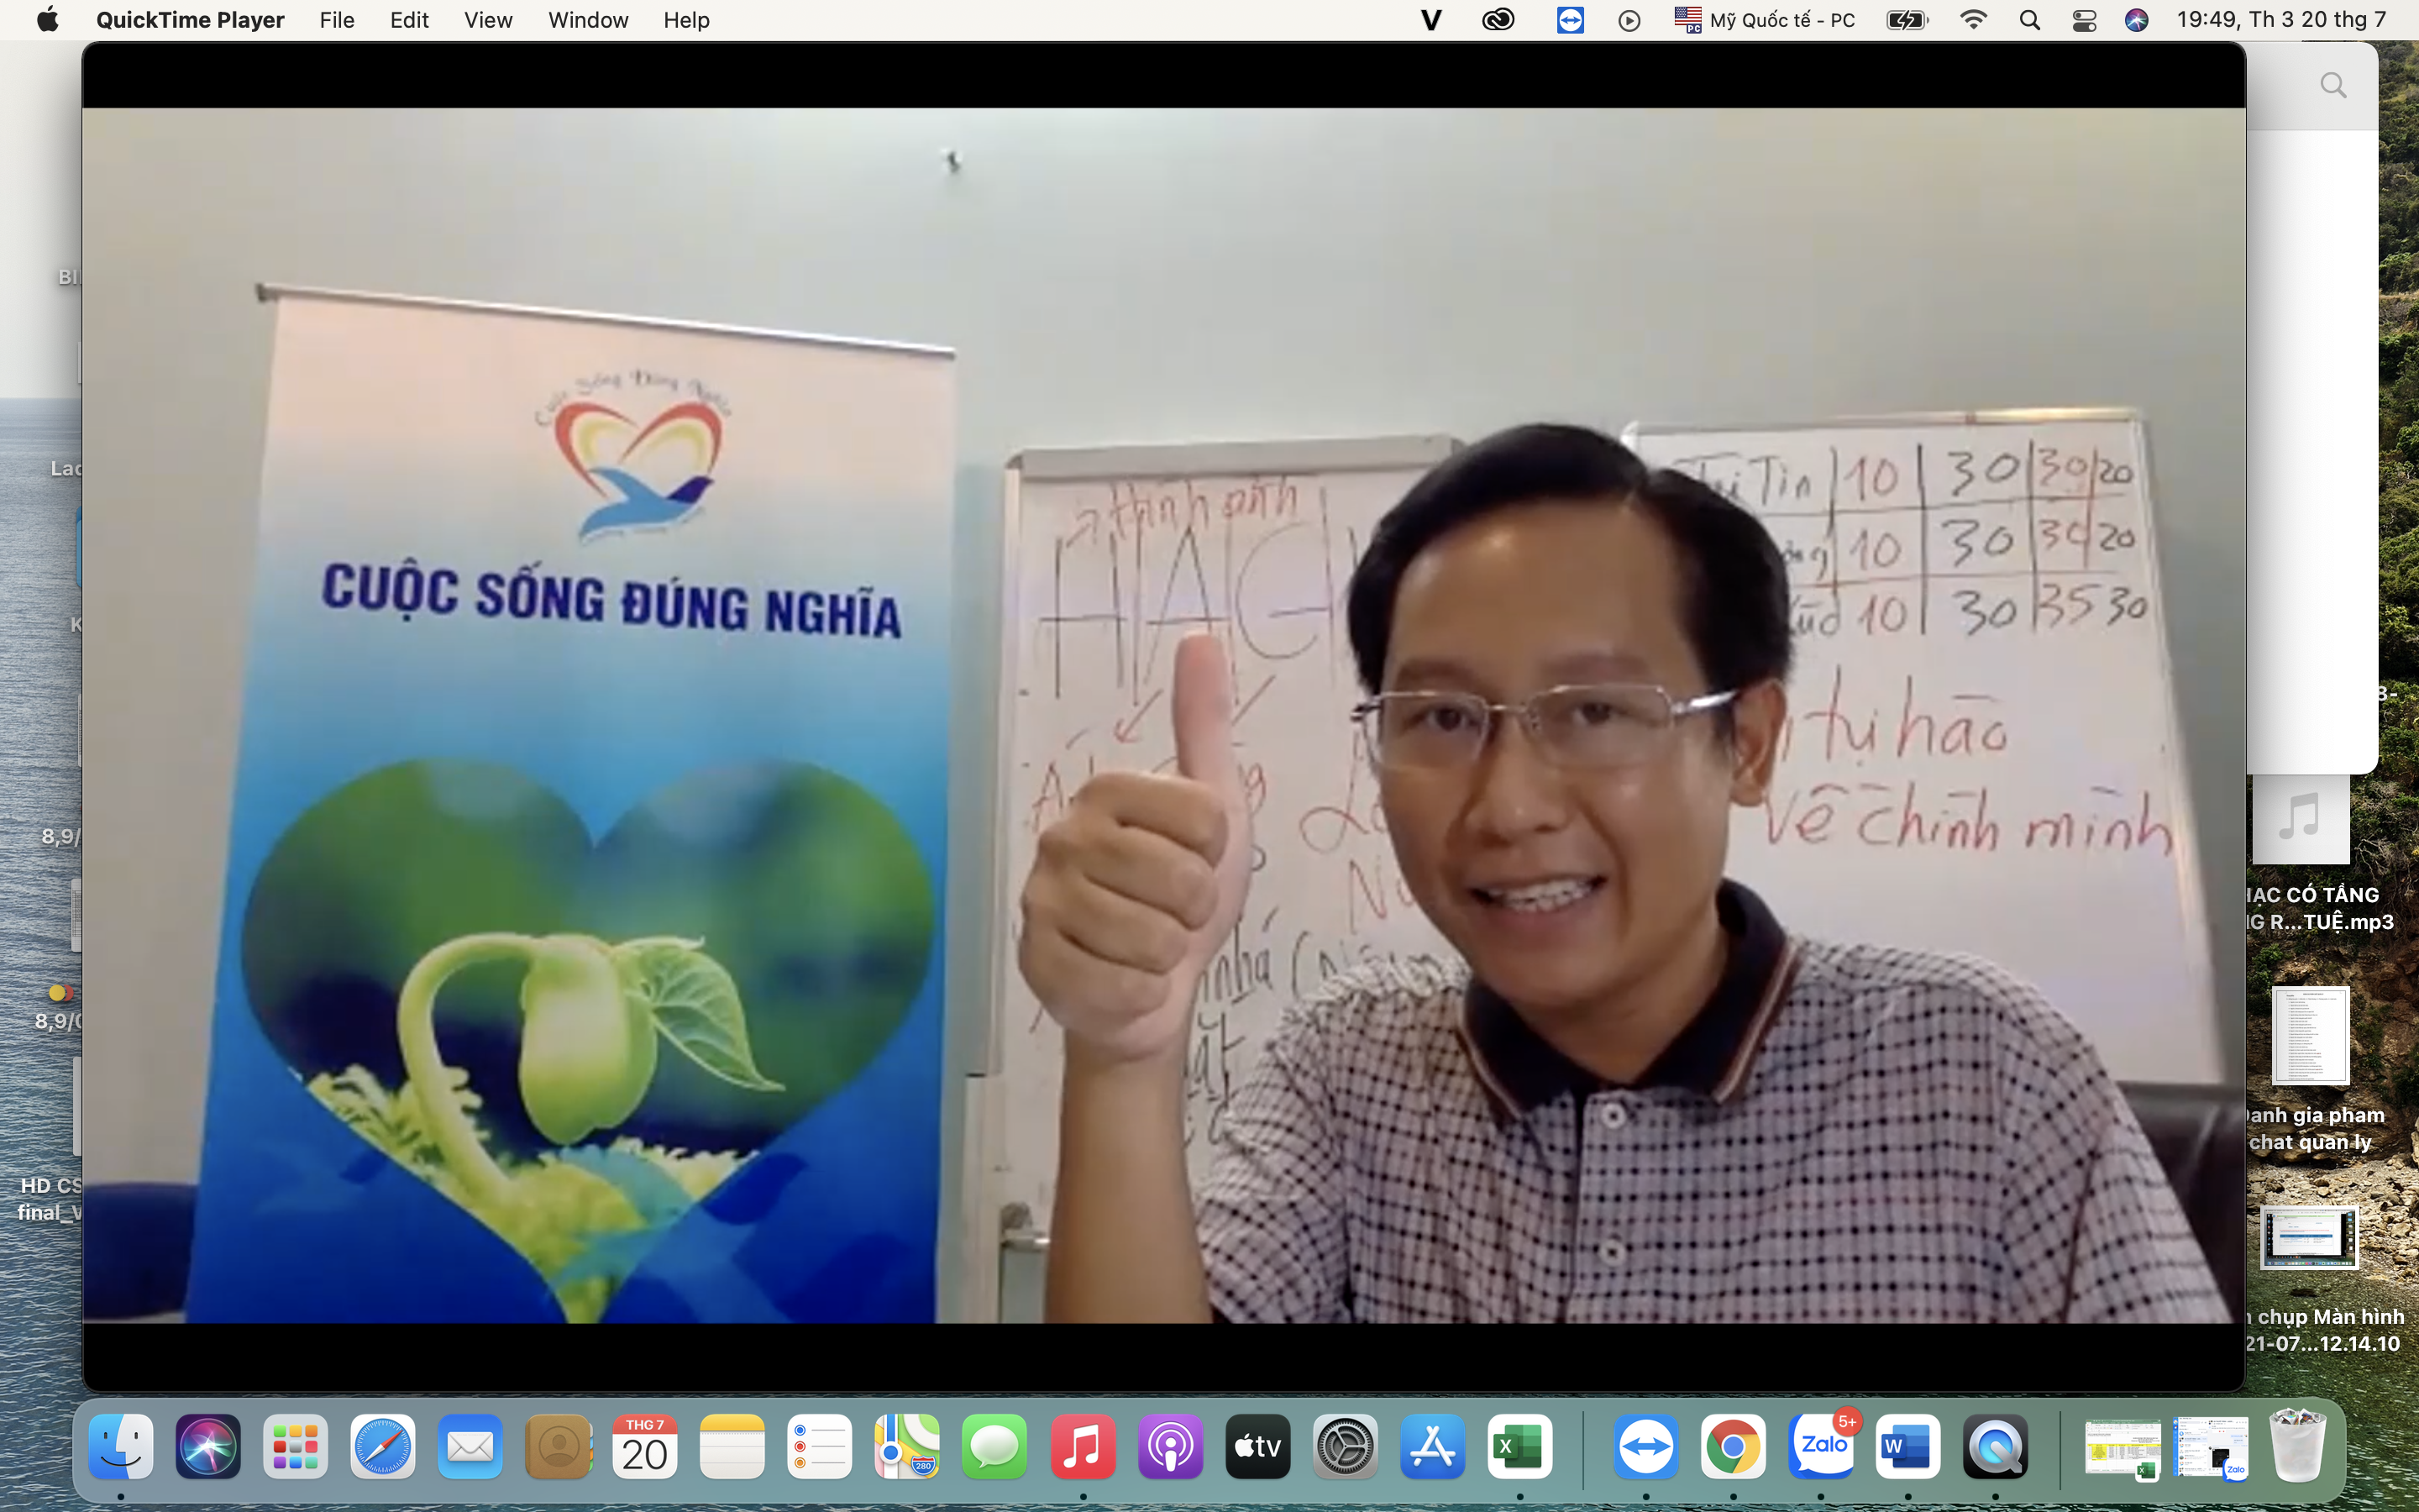Open Google Chrome from the Dock
The height and width of the screenshot is (1512, 2419).
click(x=1734, y=1447)
